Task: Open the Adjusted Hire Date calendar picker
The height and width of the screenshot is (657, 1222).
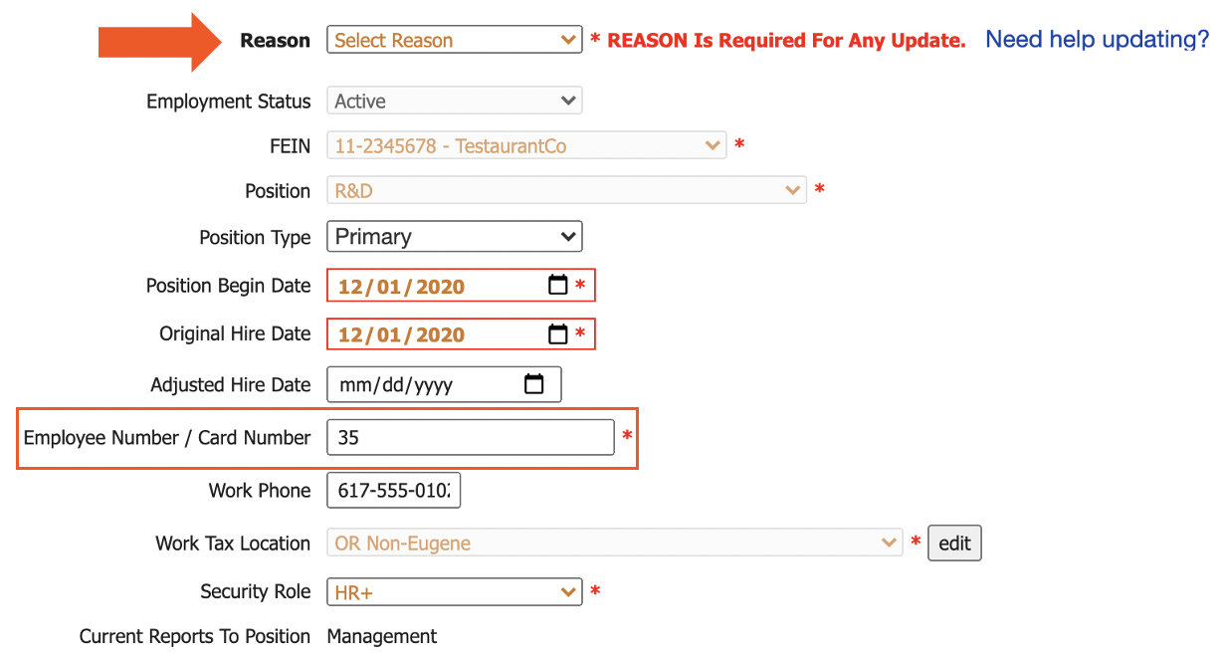Action: [535, 383]
